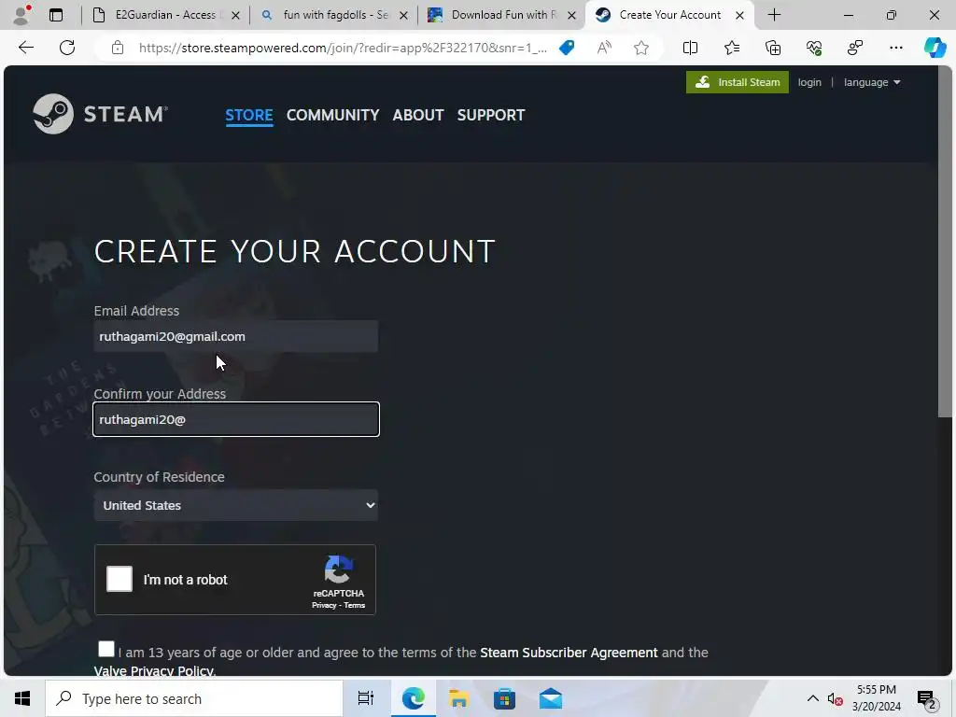Open the Valve Privacy Policy link
956x717 pixels.
(154, 670)
